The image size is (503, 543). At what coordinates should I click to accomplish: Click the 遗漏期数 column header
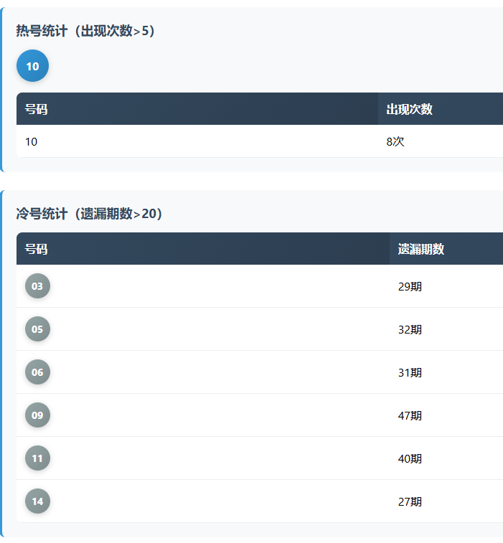coord(421,249)
